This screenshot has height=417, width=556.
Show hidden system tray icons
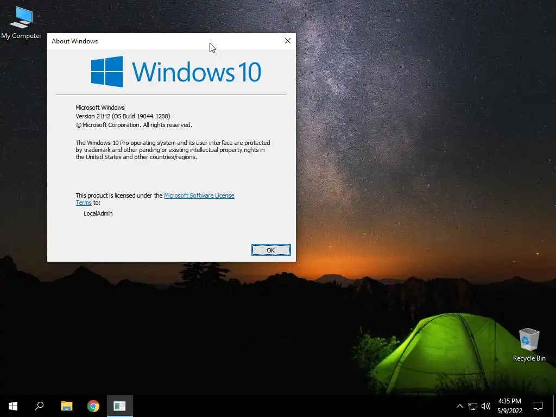click(x=459, y=406)
